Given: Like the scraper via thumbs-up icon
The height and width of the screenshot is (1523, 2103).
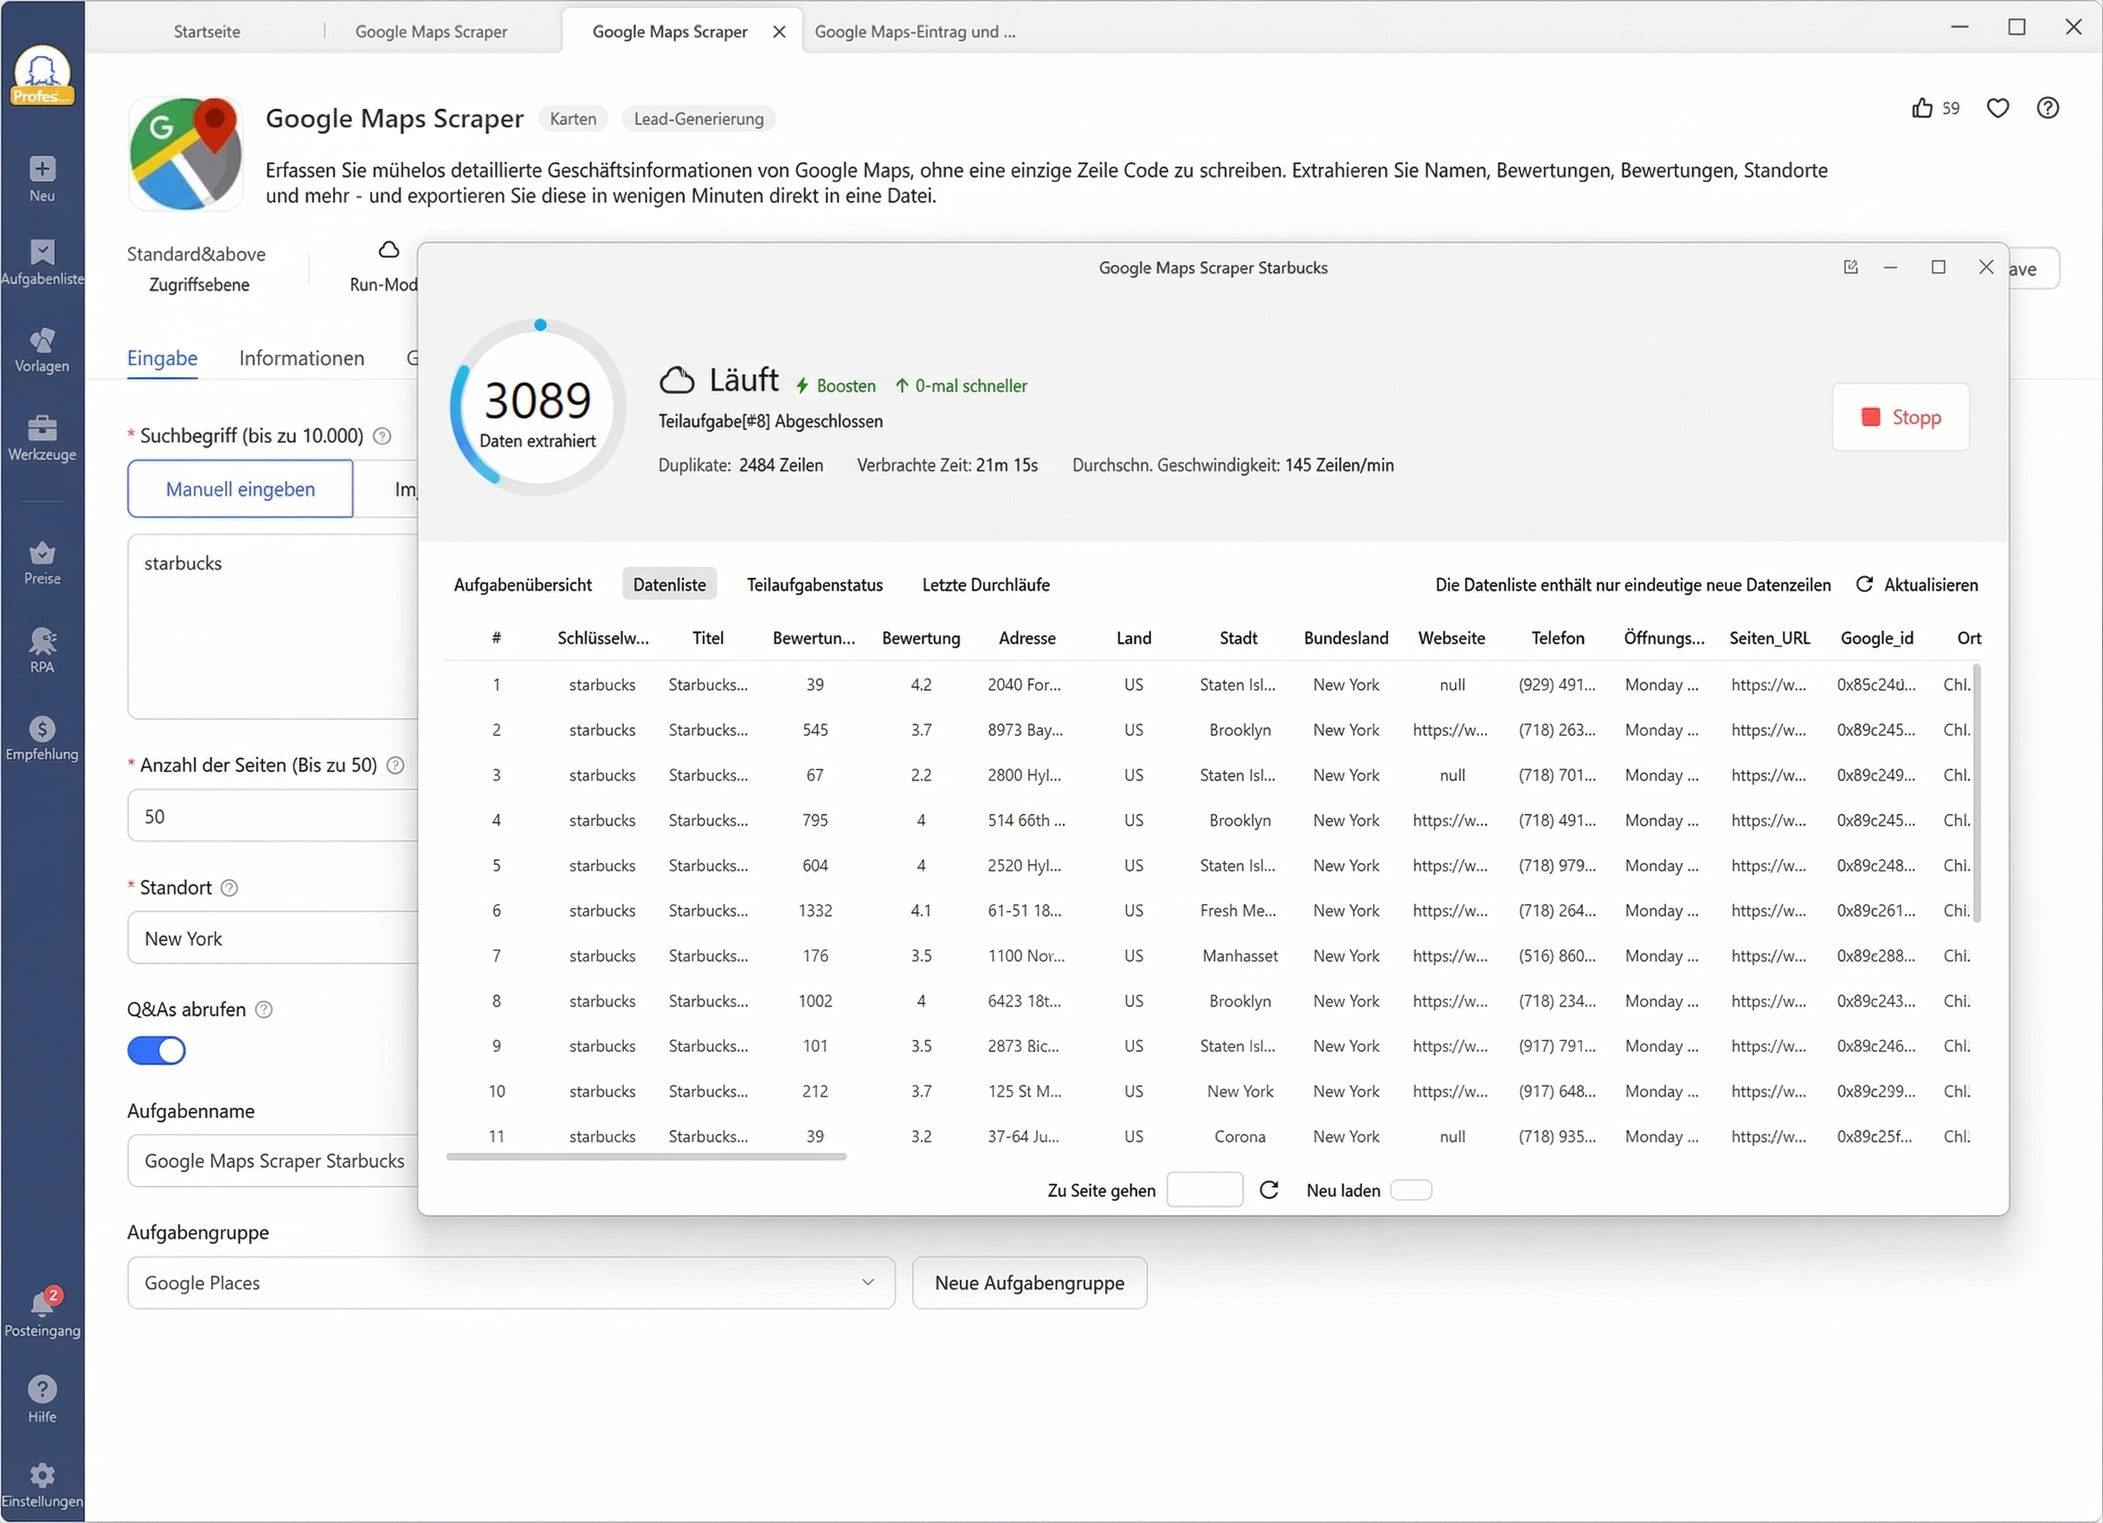Looking at the screenshot, I should click(x=1922, y=107).
